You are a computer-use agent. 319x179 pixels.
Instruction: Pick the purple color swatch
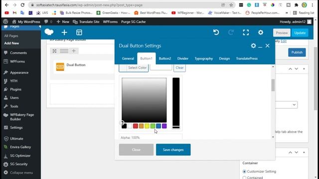pyautogui.click(x=164, y=126)
